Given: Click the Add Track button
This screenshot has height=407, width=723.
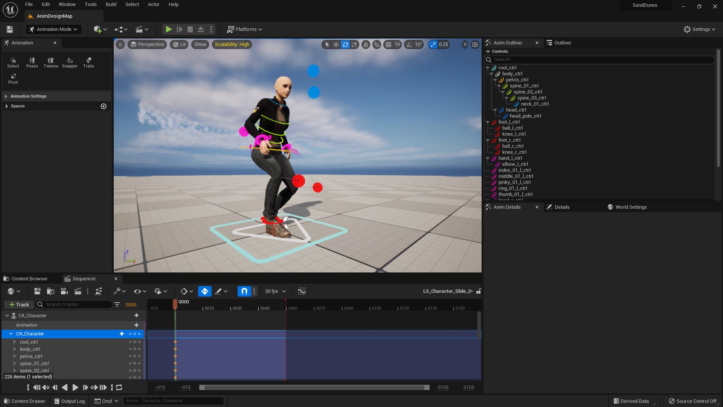Looking at the screenshot, I should tap(19, 304).
